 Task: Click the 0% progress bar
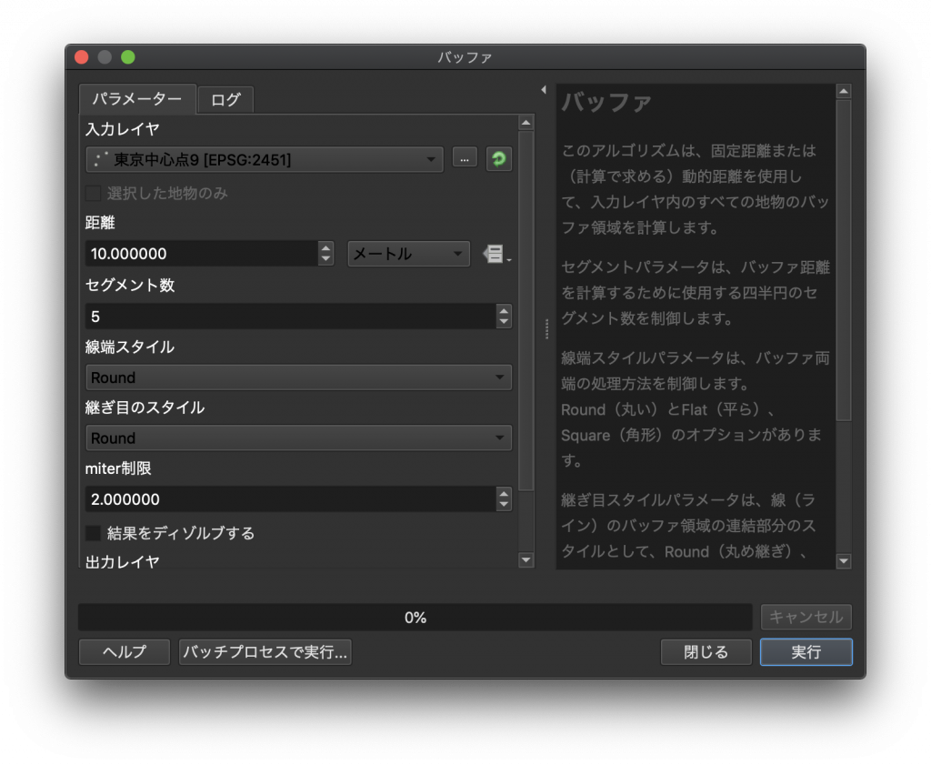415,618
